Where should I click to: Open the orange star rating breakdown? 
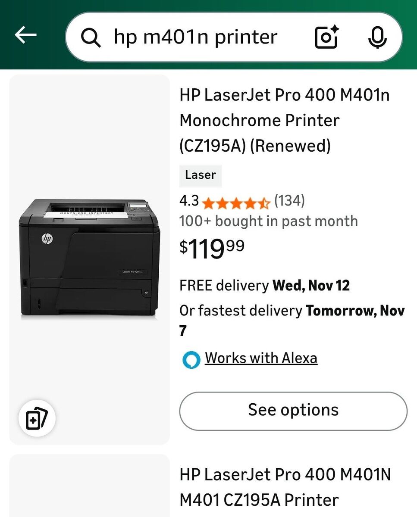click(x=235, y=202)
